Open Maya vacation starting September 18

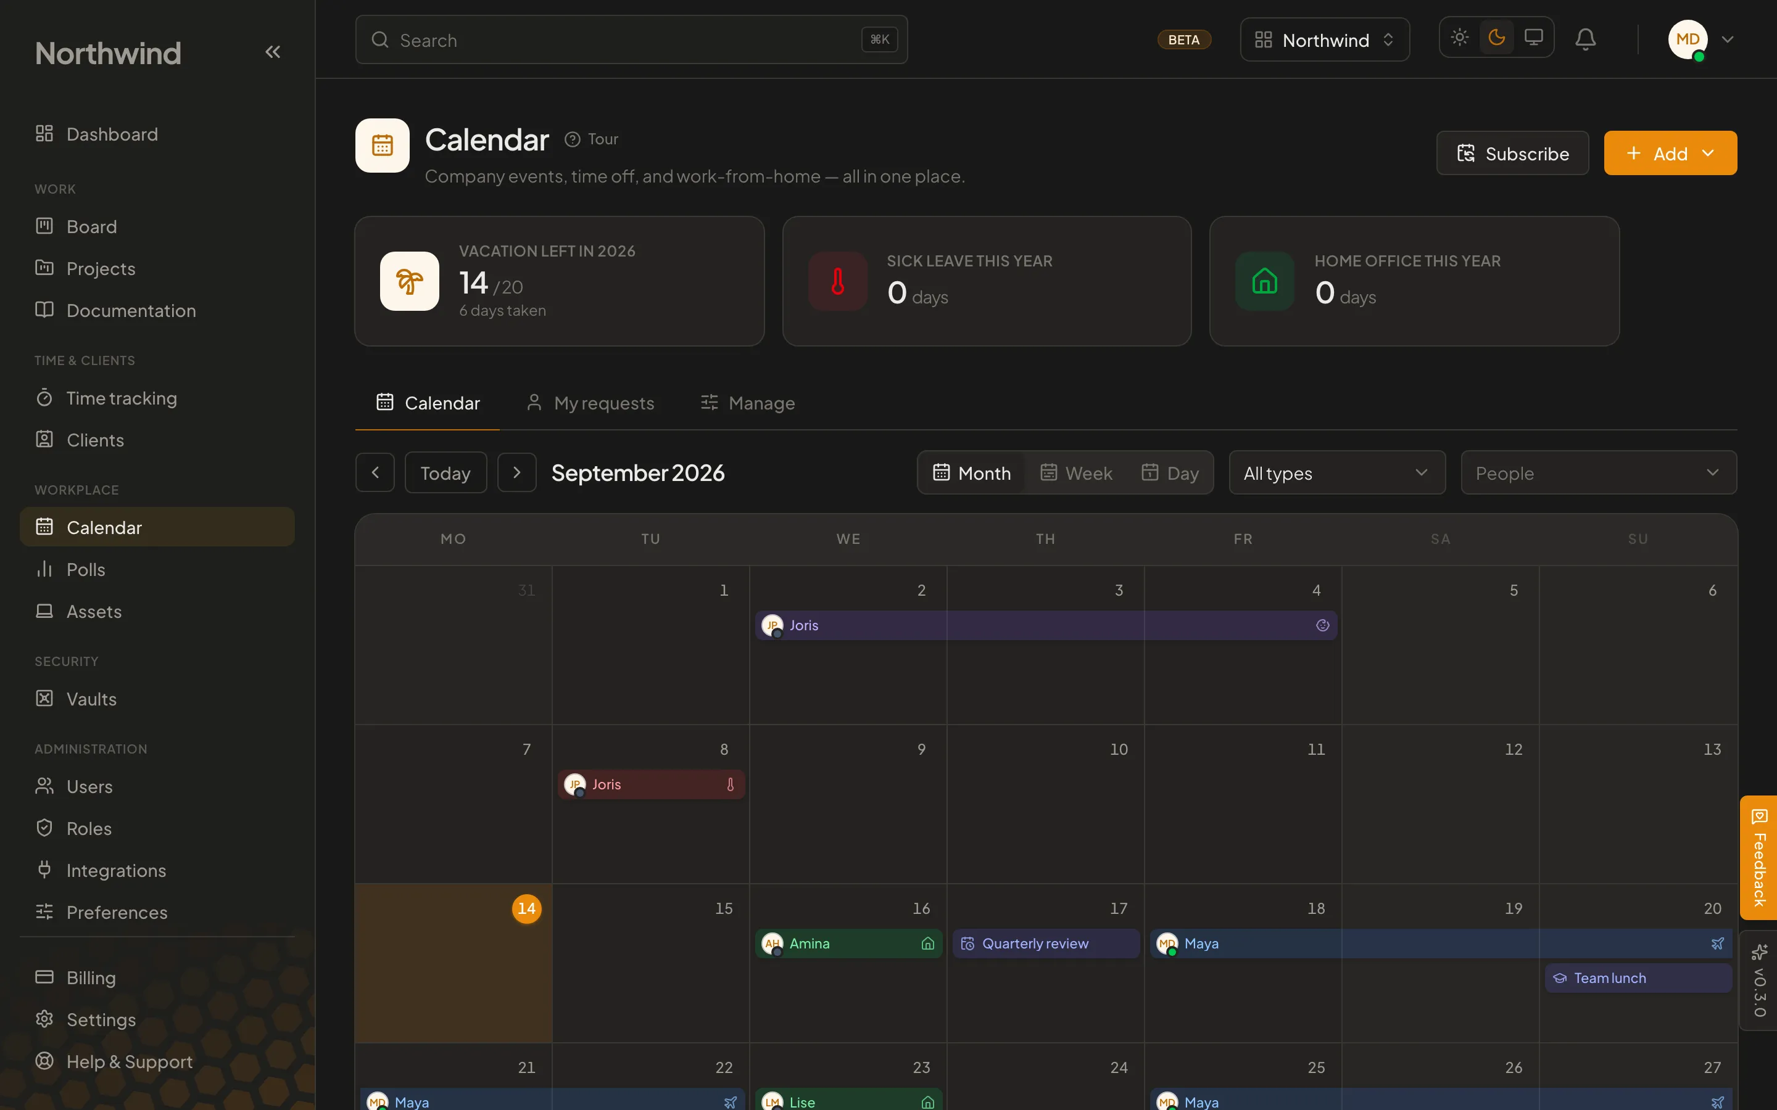[x=1441, y=943]
